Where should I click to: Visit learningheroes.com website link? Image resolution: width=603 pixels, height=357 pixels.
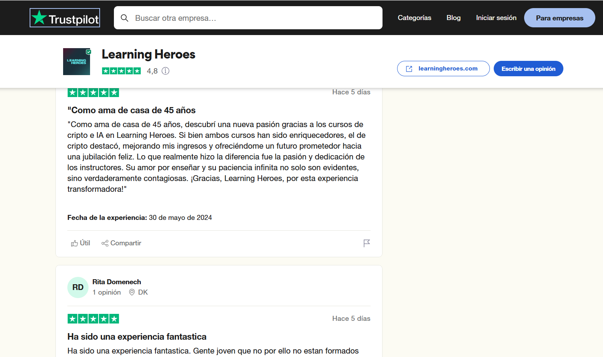[x=443, y=69]
